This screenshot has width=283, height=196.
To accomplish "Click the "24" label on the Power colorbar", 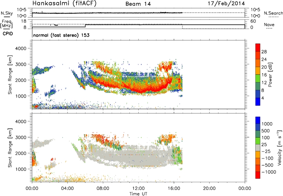I will 264,59.
